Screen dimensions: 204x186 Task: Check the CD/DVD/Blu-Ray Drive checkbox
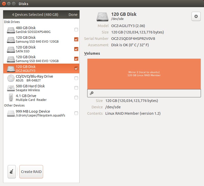pos(76,78)
